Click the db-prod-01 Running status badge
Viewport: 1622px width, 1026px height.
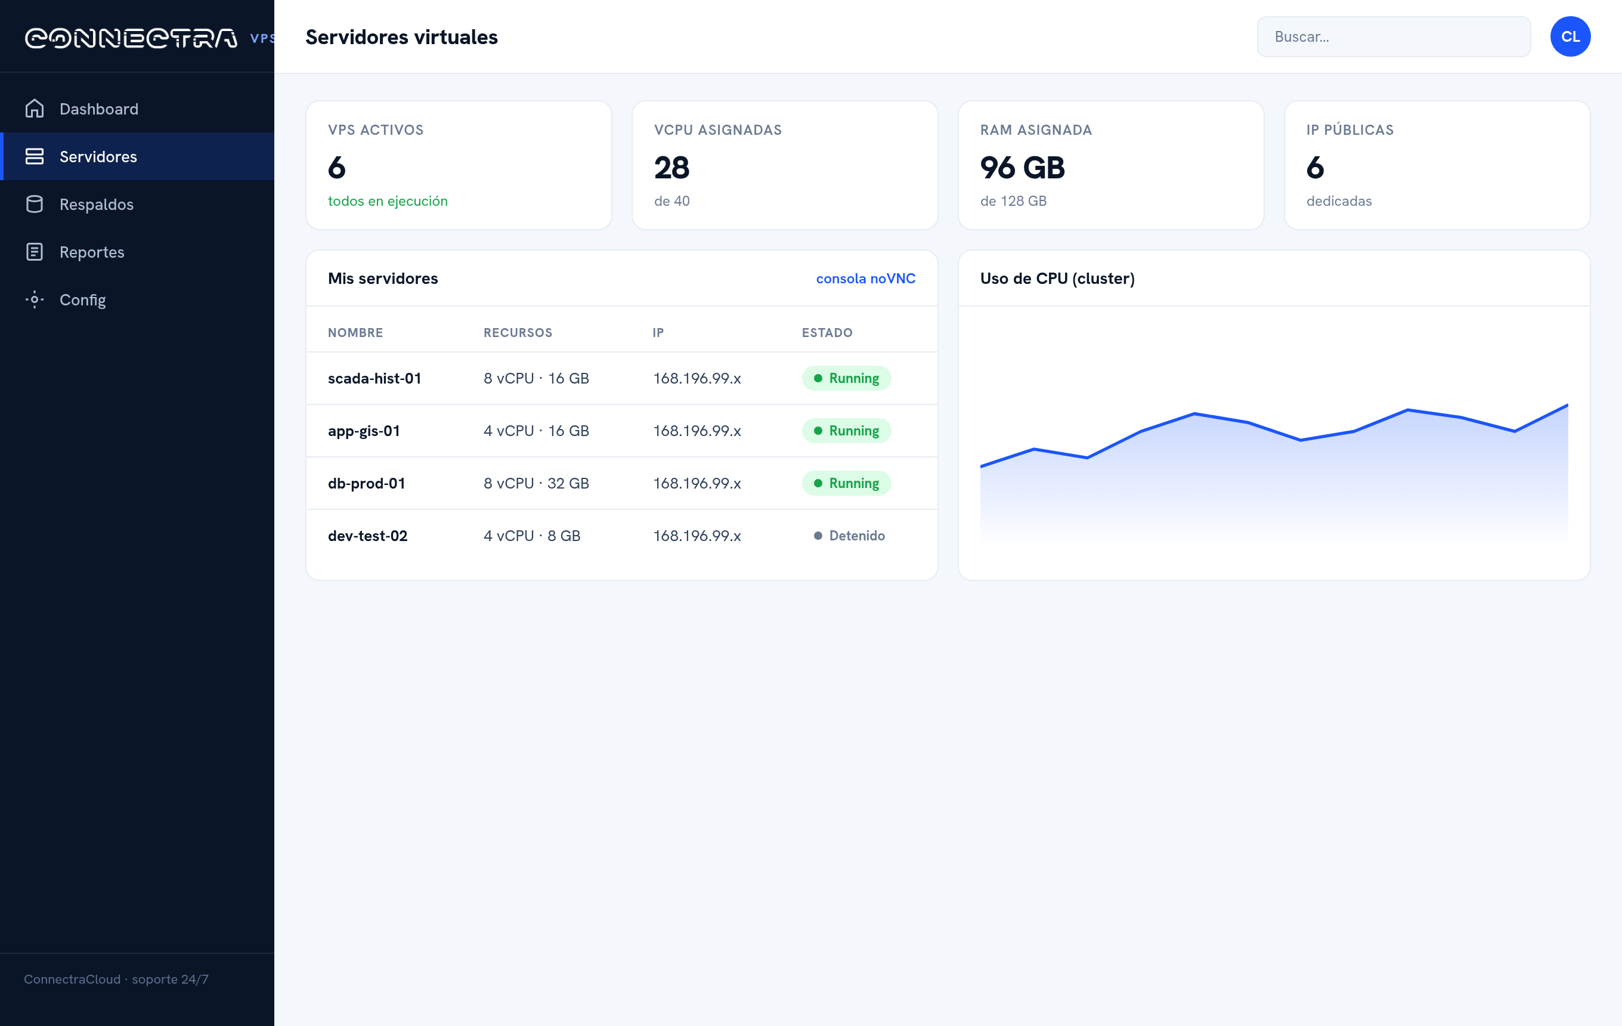click(846, 483)
